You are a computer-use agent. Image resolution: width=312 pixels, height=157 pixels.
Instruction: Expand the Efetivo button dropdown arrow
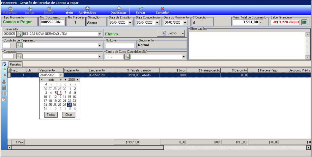(183, 34)
